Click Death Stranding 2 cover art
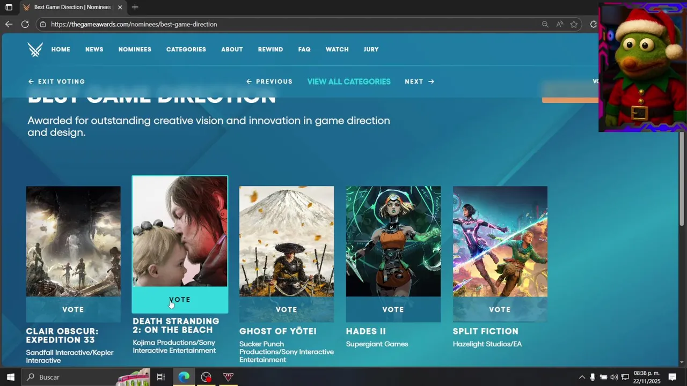Viewport: 687px width, 386px height. click(180, 232)
